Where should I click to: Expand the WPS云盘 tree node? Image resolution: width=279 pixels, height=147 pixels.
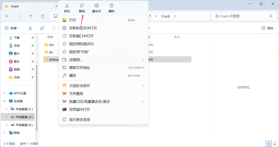pos(5,93)
